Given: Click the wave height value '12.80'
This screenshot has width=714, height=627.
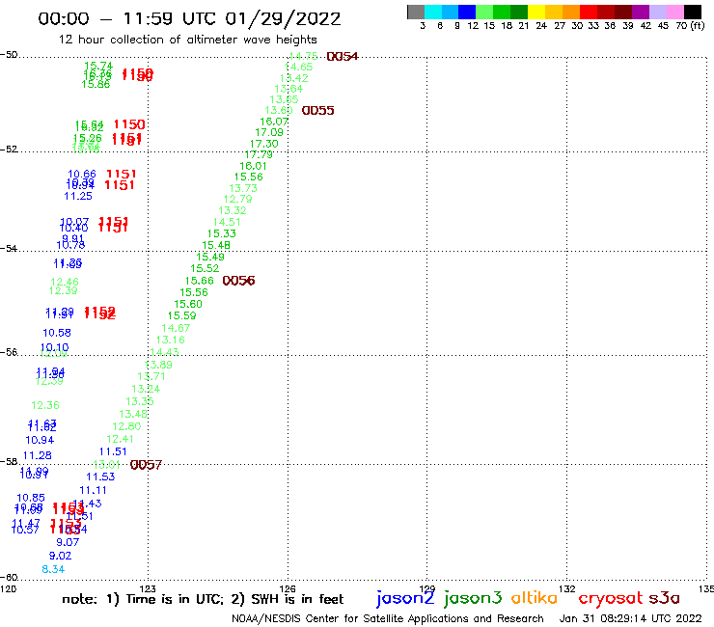Looking at the screenshot, I should coord(126,426).
